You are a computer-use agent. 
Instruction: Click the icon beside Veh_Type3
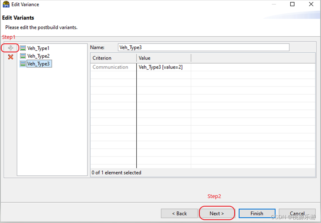click(x=23, y=63)
